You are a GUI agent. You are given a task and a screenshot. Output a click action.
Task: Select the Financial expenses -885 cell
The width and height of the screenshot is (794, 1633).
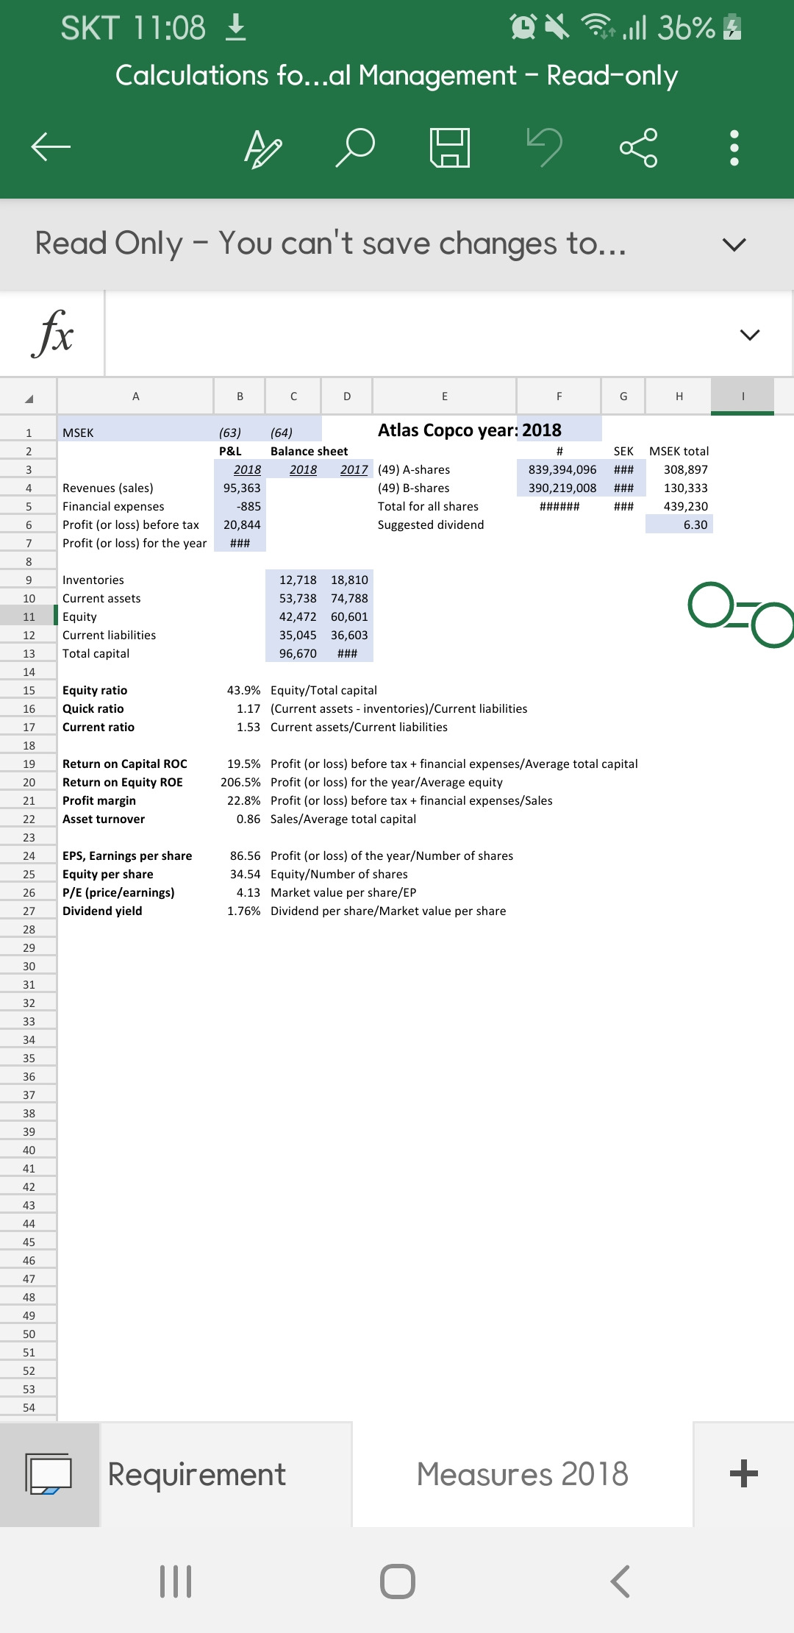click(x=240, y=506)
